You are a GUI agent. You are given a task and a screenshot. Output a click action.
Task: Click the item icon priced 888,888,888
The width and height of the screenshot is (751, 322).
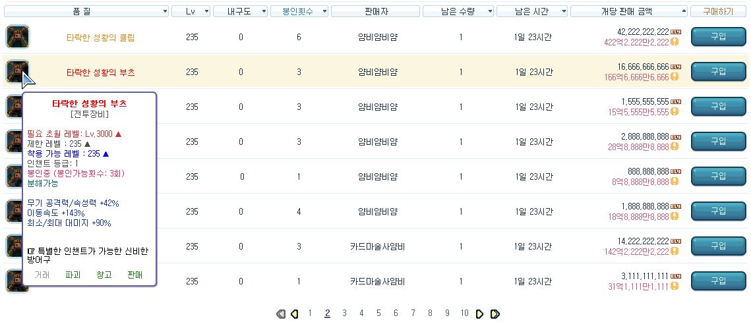pos(13,176)
